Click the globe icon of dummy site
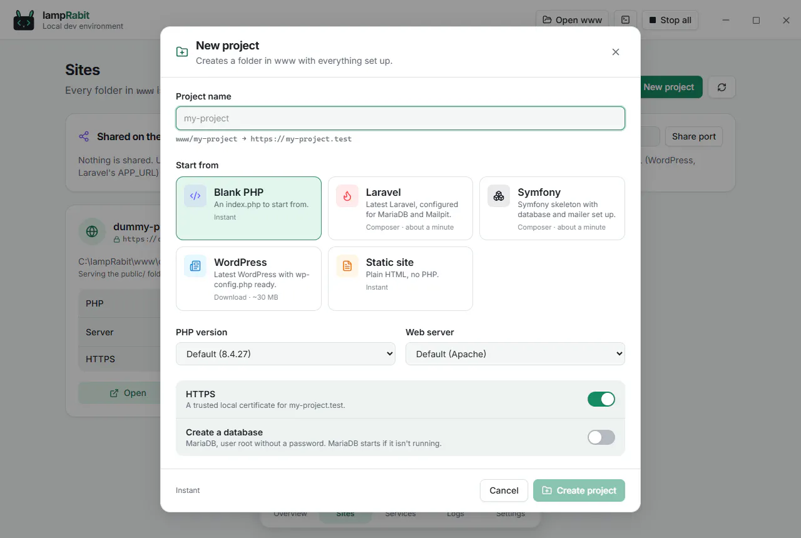The image size is (801, 538). tap(92, 231)
